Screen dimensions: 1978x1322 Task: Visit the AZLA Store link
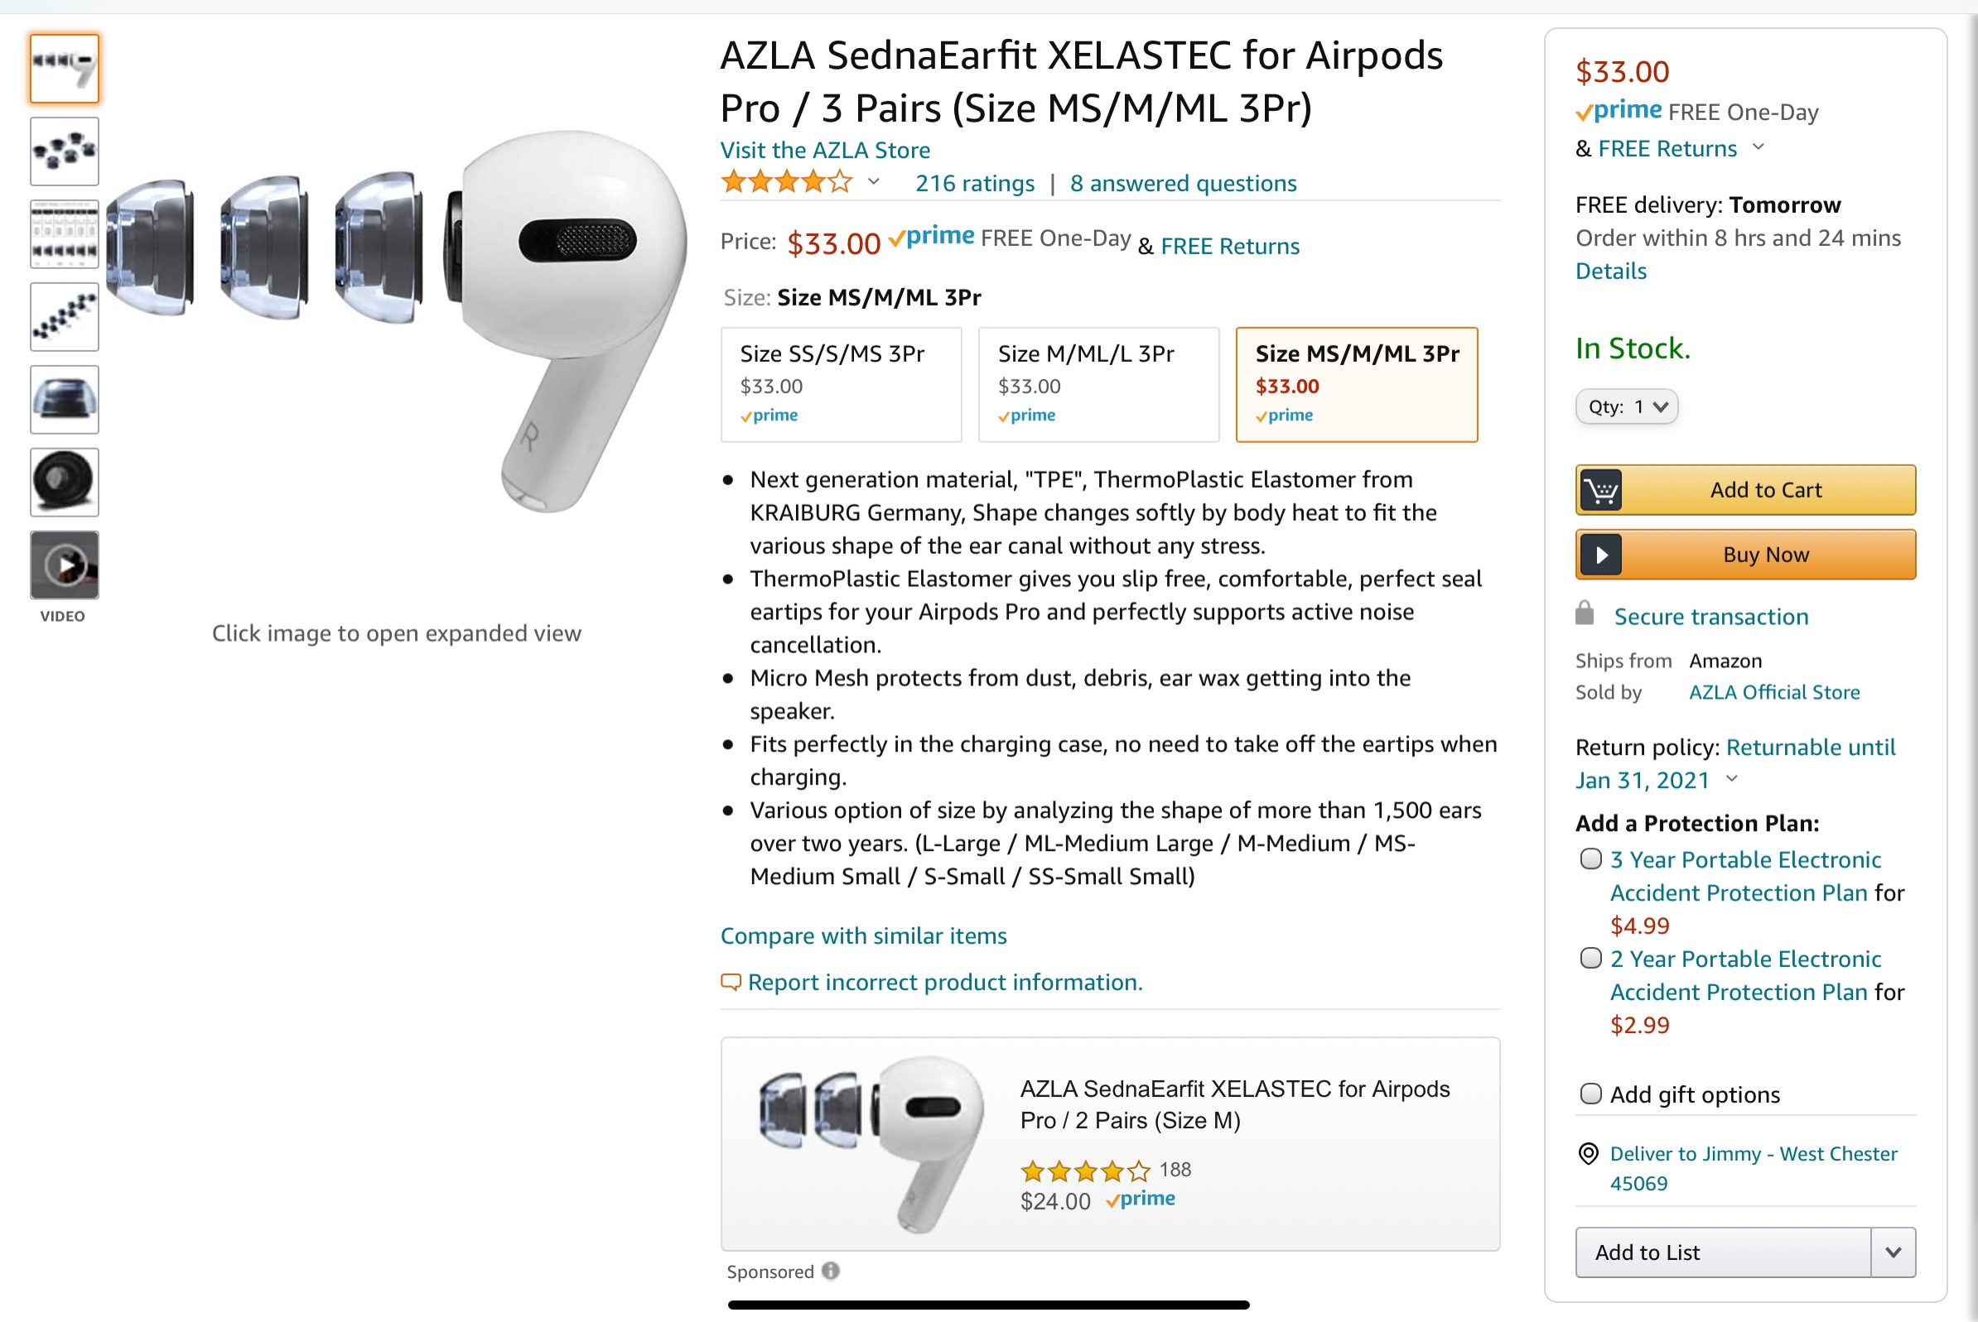pos(824,150)
